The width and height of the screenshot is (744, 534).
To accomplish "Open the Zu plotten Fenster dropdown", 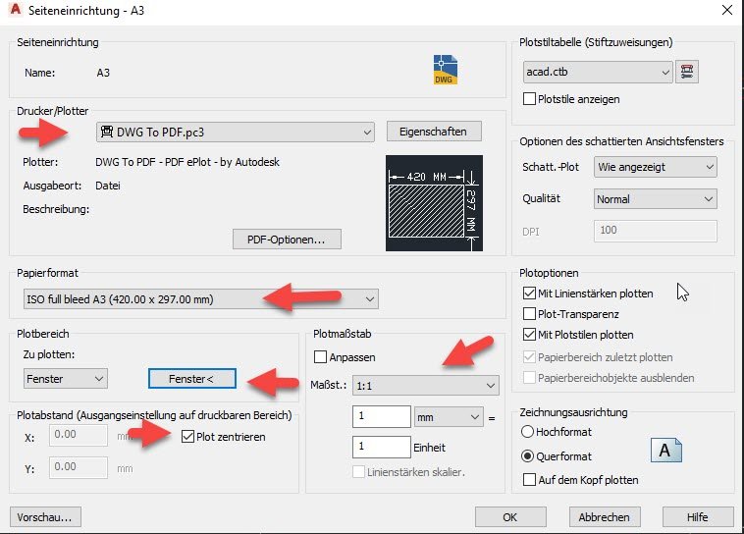I will click(x=66, y=379).
